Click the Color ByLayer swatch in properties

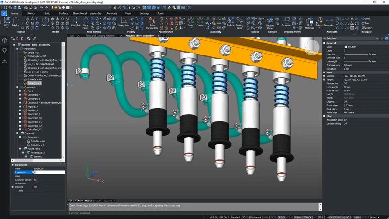click(x=346, y=47)
